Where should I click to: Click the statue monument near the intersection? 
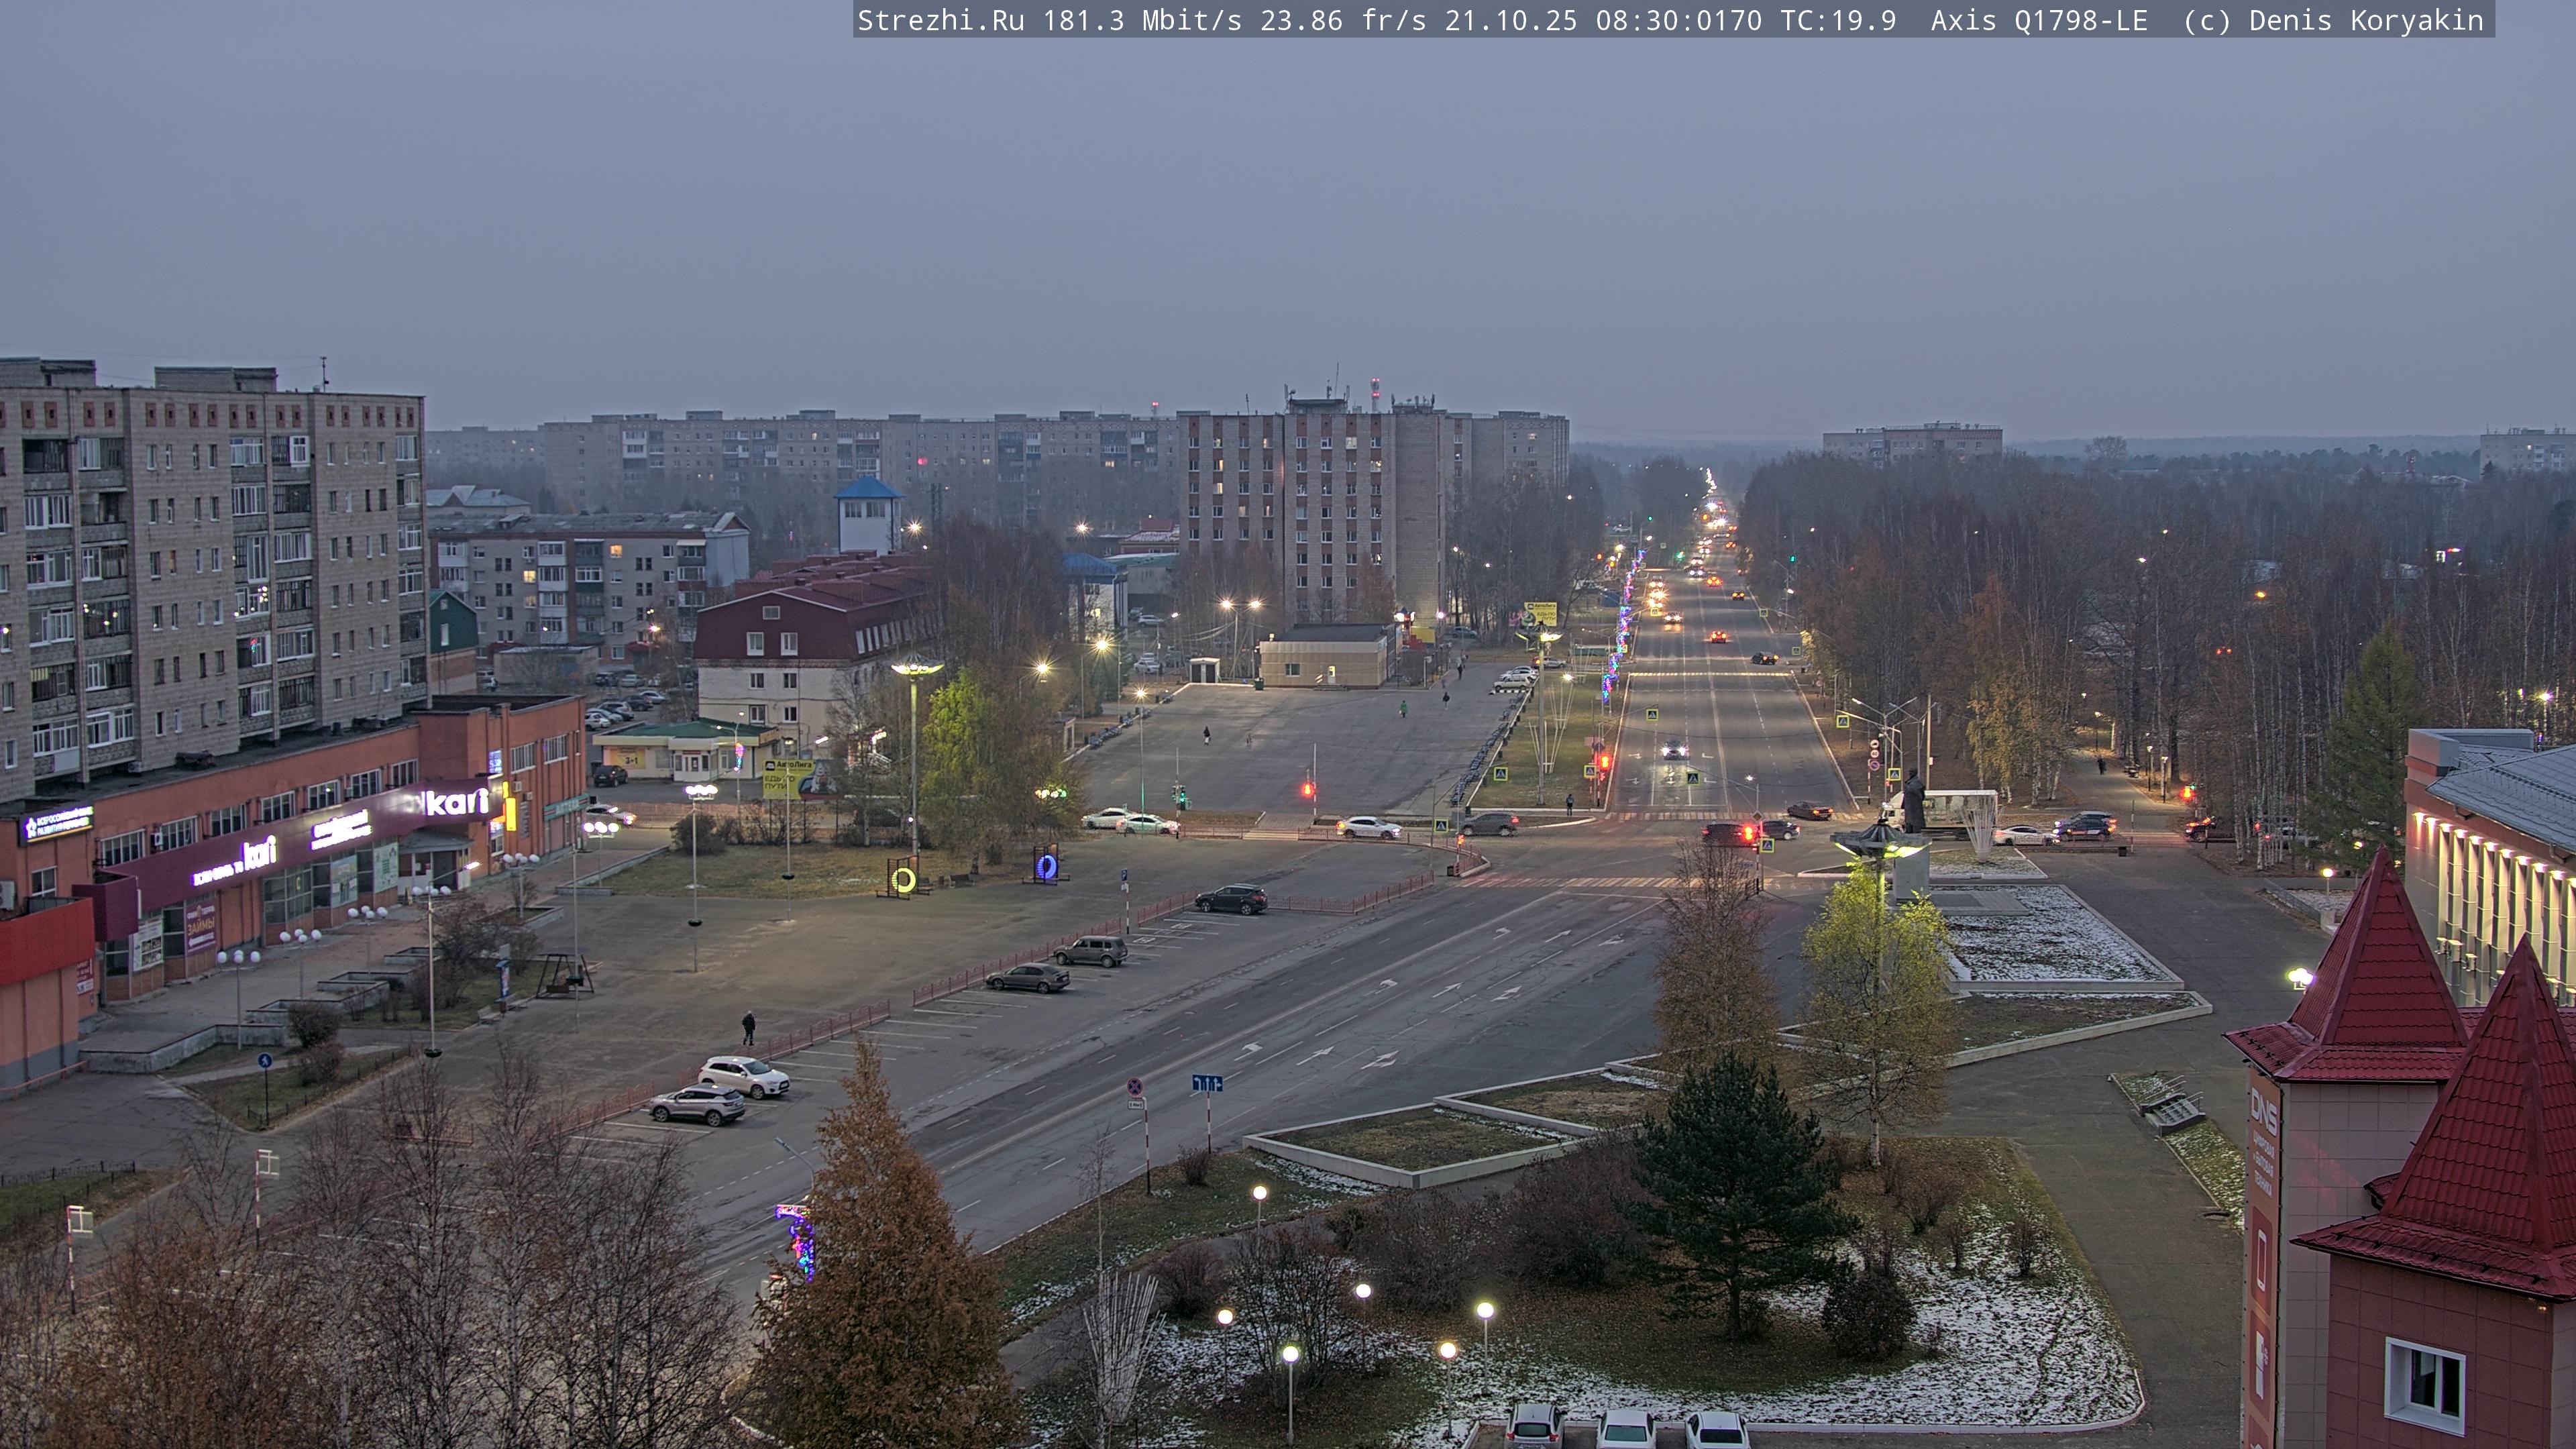click(x=1913, y=800)
